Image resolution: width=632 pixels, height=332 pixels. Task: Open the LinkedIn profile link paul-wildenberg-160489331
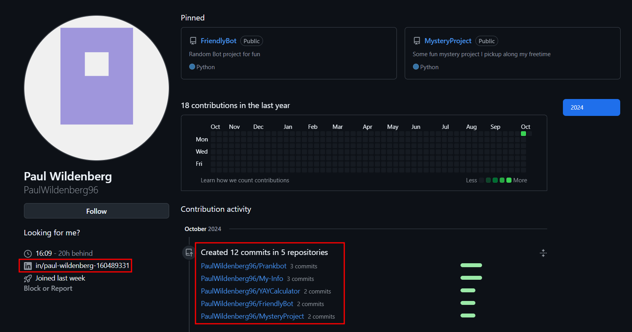82,266
